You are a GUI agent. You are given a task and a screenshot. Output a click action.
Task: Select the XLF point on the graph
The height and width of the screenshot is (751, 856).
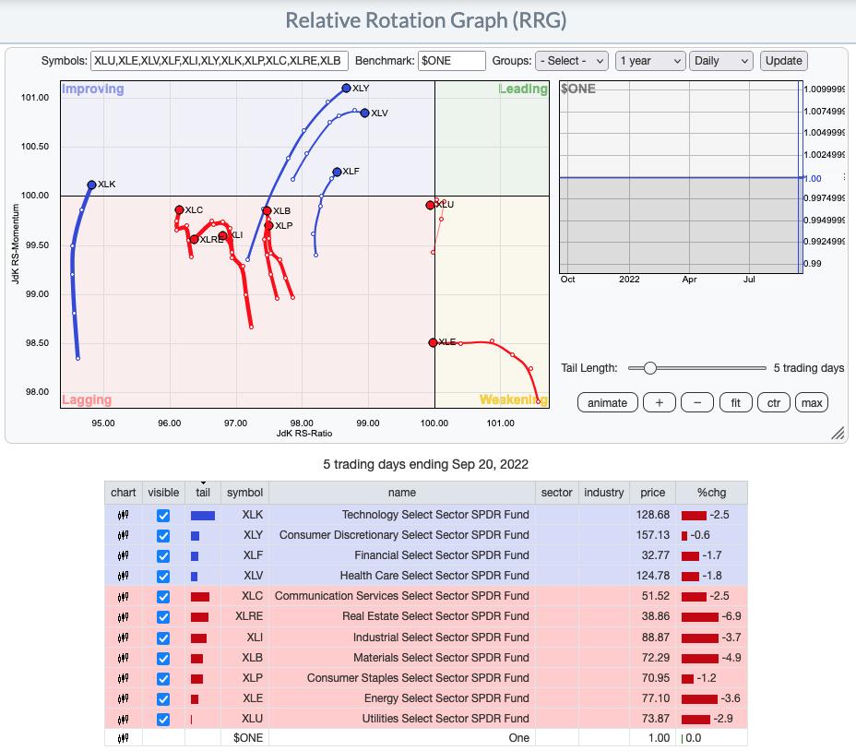tap(337, 172)
